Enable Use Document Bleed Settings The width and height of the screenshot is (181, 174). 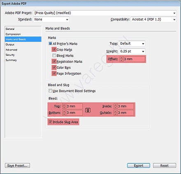[x=50, y=91]
